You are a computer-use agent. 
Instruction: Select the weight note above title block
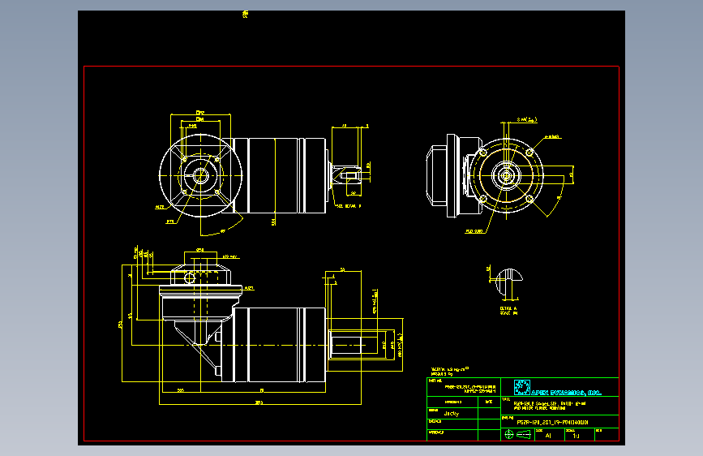[450, 371]
